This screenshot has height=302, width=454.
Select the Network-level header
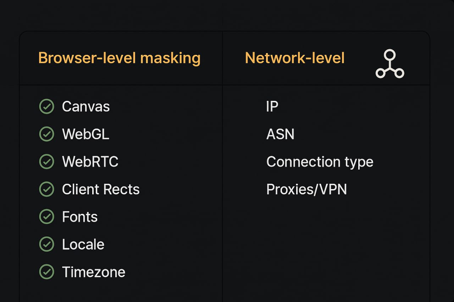(x=295, y=58)
